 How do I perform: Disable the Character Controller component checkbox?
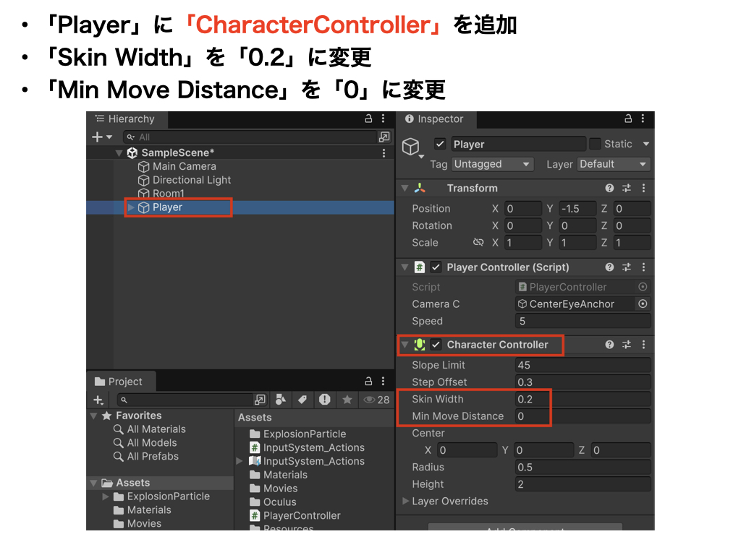click(x=436, y=345)
